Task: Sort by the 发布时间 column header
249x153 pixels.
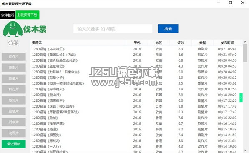Action: point(227,43)
